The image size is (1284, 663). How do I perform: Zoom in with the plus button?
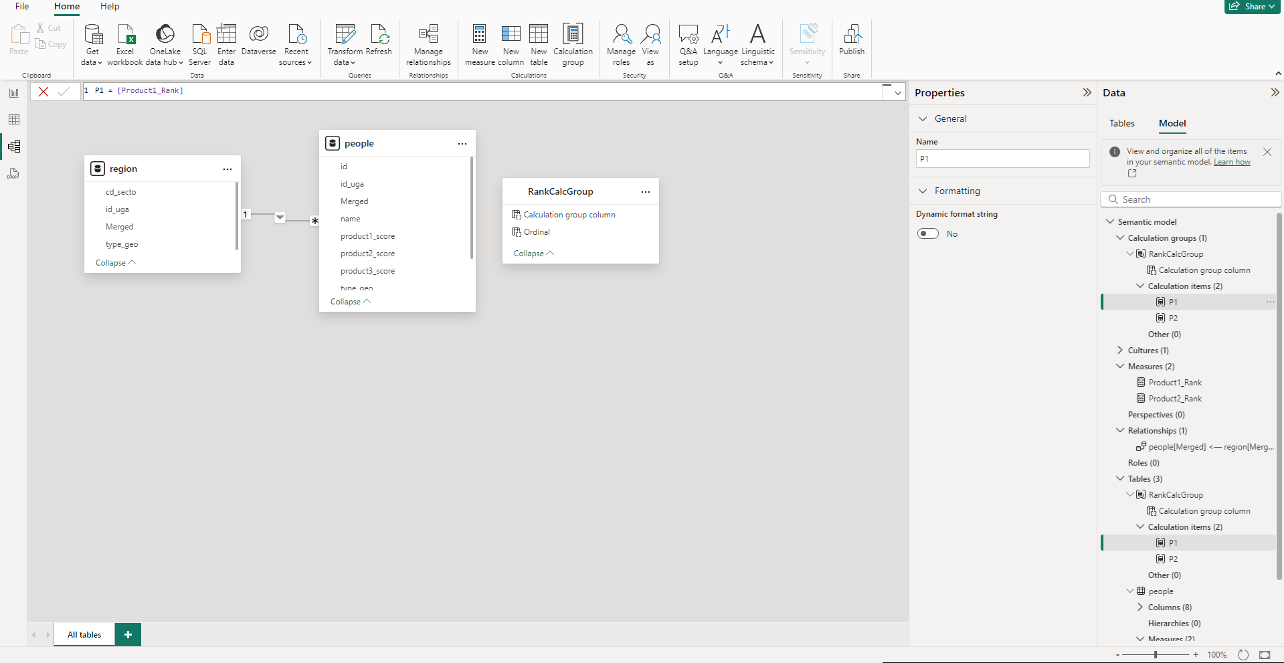point(1196,655)
